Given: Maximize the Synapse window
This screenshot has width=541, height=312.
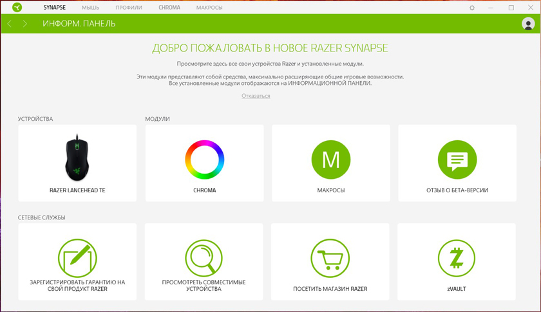Looking at the screenshot, I should click(511, 8).
